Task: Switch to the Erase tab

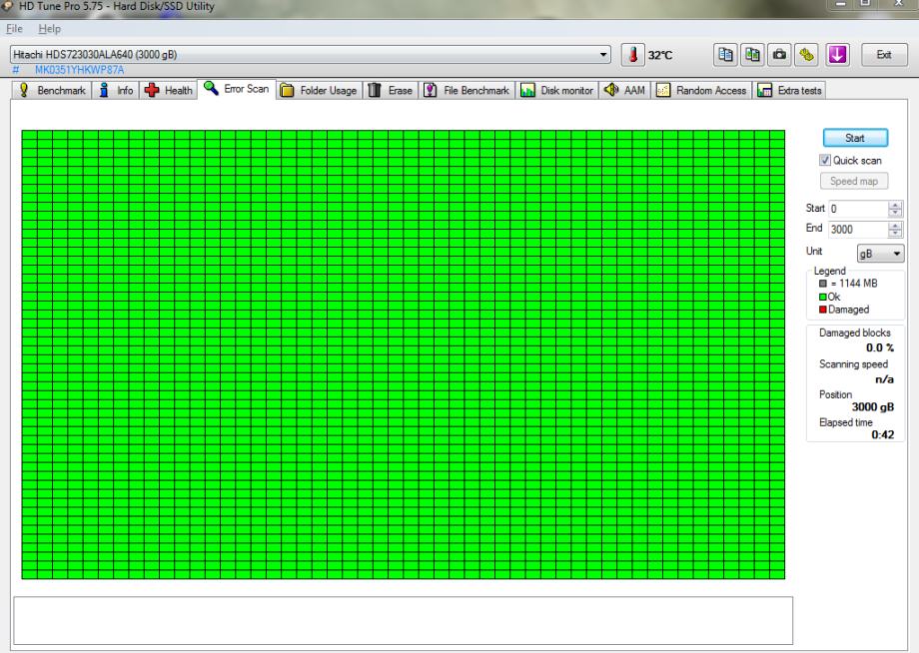Action: [391, 90]
